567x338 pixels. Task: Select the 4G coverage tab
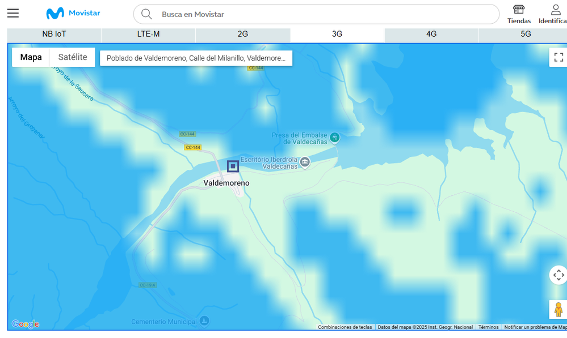(x=431, y=34)
